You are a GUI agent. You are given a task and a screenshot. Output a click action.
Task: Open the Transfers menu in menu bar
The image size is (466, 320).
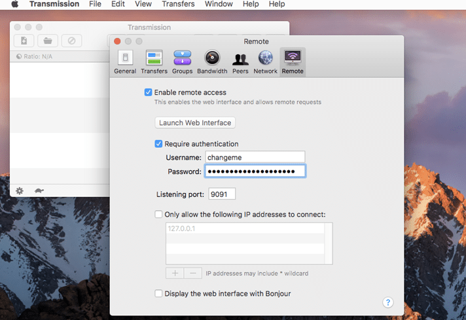178,4
